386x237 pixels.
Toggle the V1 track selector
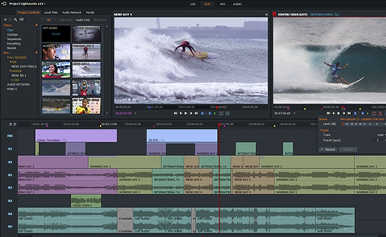click(x=10, y=149)
